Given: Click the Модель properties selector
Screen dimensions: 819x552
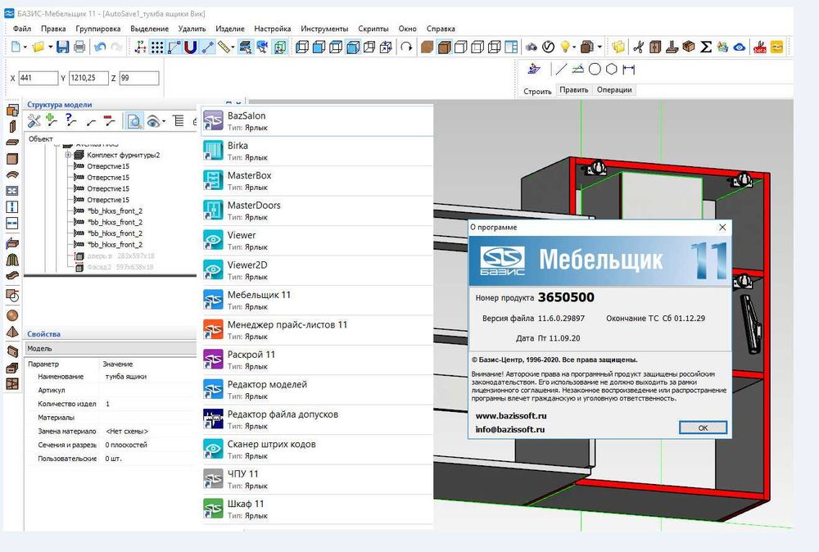Looking at the screenshot, I should 111,348.
